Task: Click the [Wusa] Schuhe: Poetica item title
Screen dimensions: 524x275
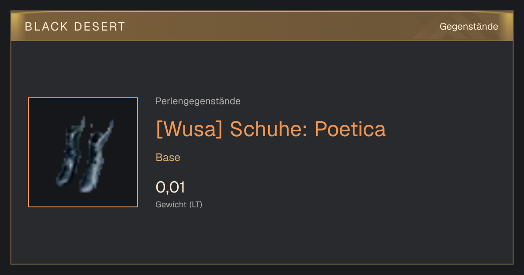Action: point(271,129)
